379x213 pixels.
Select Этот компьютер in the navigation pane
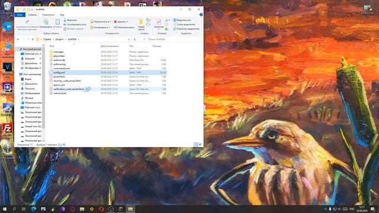point(30,75)
